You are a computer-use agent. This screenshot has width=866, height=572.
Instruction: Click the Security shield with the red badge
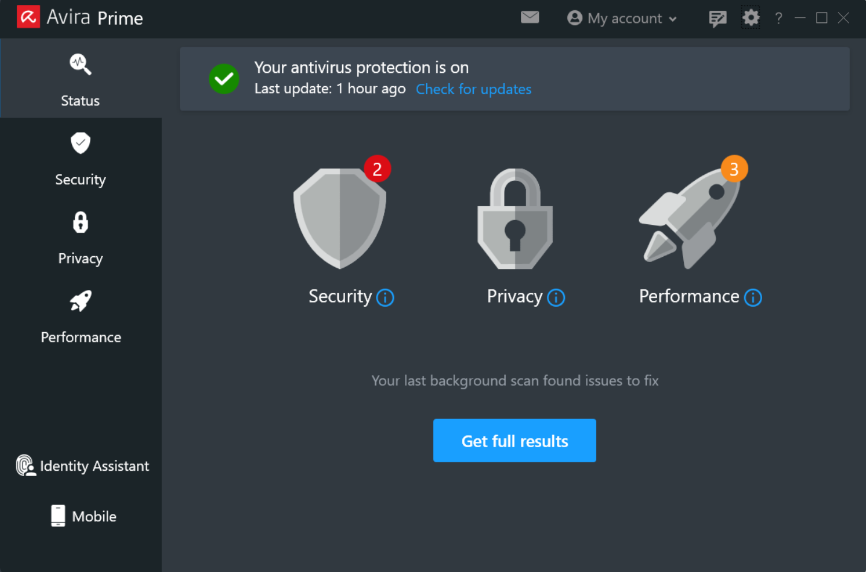click(340, 217)
